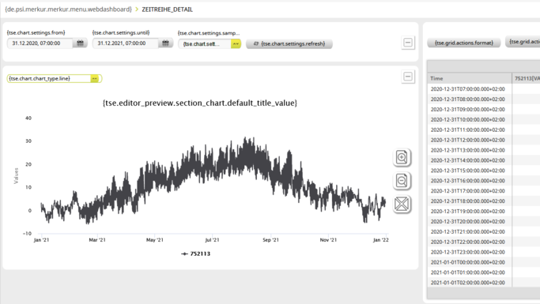Select row 2020-12-31T14:00:00.000+02:00
Screen dimensions: 540x304
484,160
